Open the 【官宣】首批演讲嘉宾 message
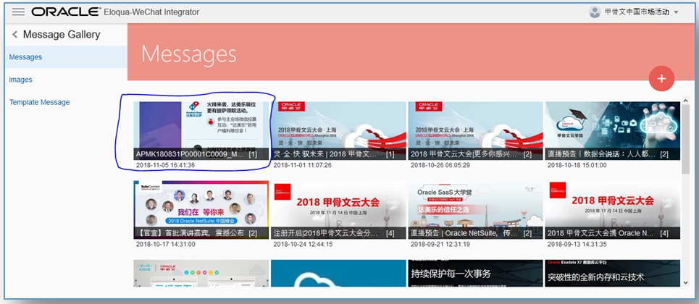Image resolution: width=699 pixels, height=304 pixels. (201, 209)
